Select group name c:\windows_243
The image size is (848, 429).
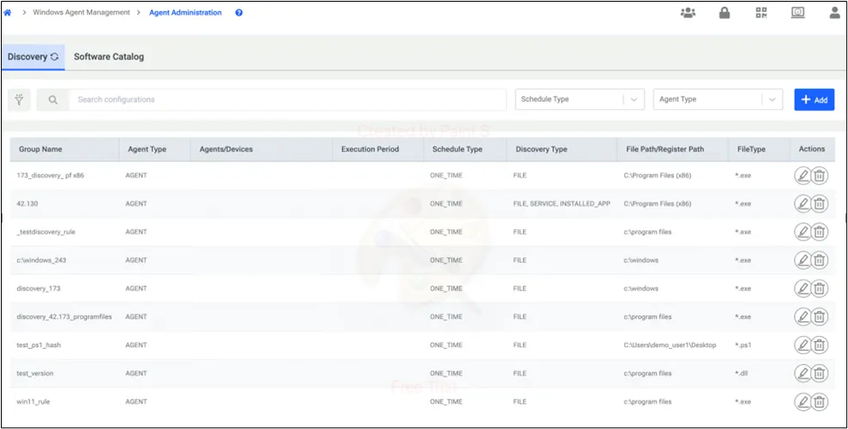coord(41,260)
